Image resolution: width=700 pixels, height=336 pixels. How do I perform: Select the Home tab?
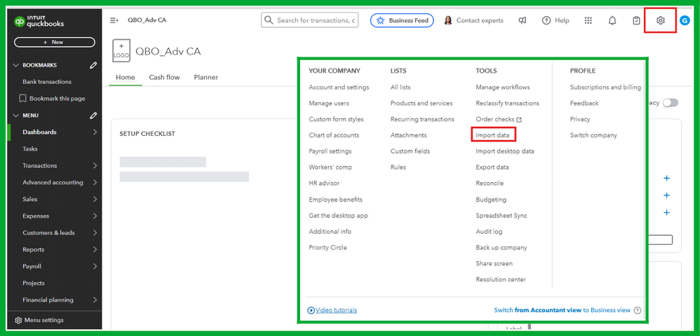pos(126,77)
